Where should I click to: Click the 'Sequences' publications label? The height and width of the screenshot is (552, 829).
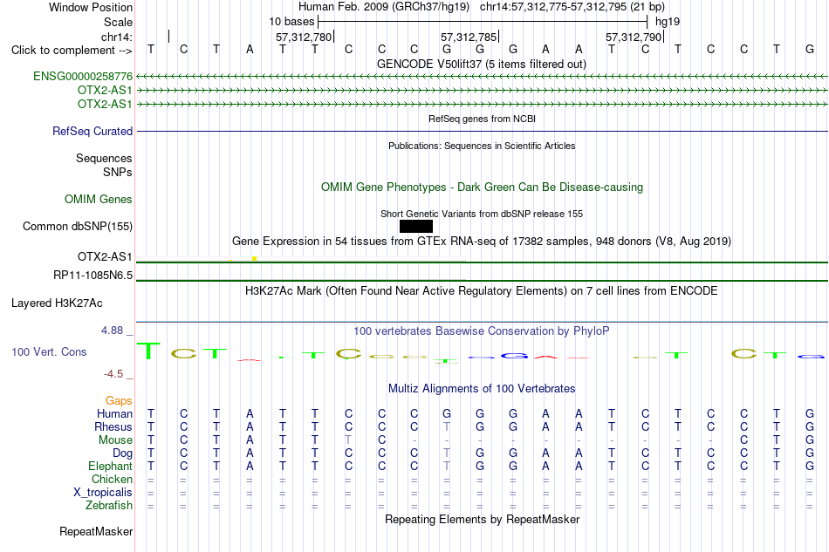pyautogui.click(x=104, y=159)
